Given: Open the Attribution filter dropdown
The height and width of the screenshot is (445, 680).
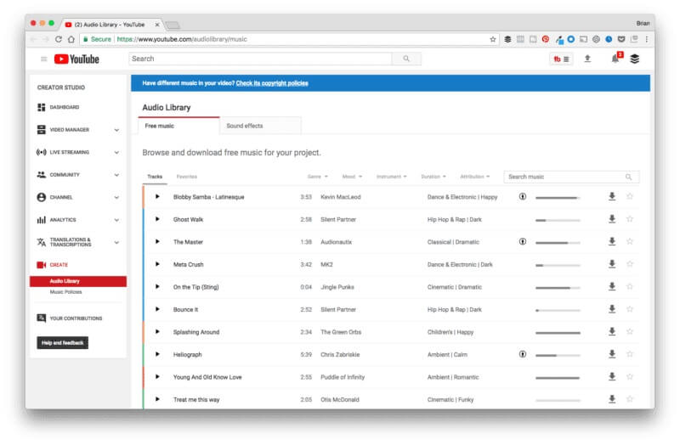Looking at the screenshot, I should click(475, 177).
